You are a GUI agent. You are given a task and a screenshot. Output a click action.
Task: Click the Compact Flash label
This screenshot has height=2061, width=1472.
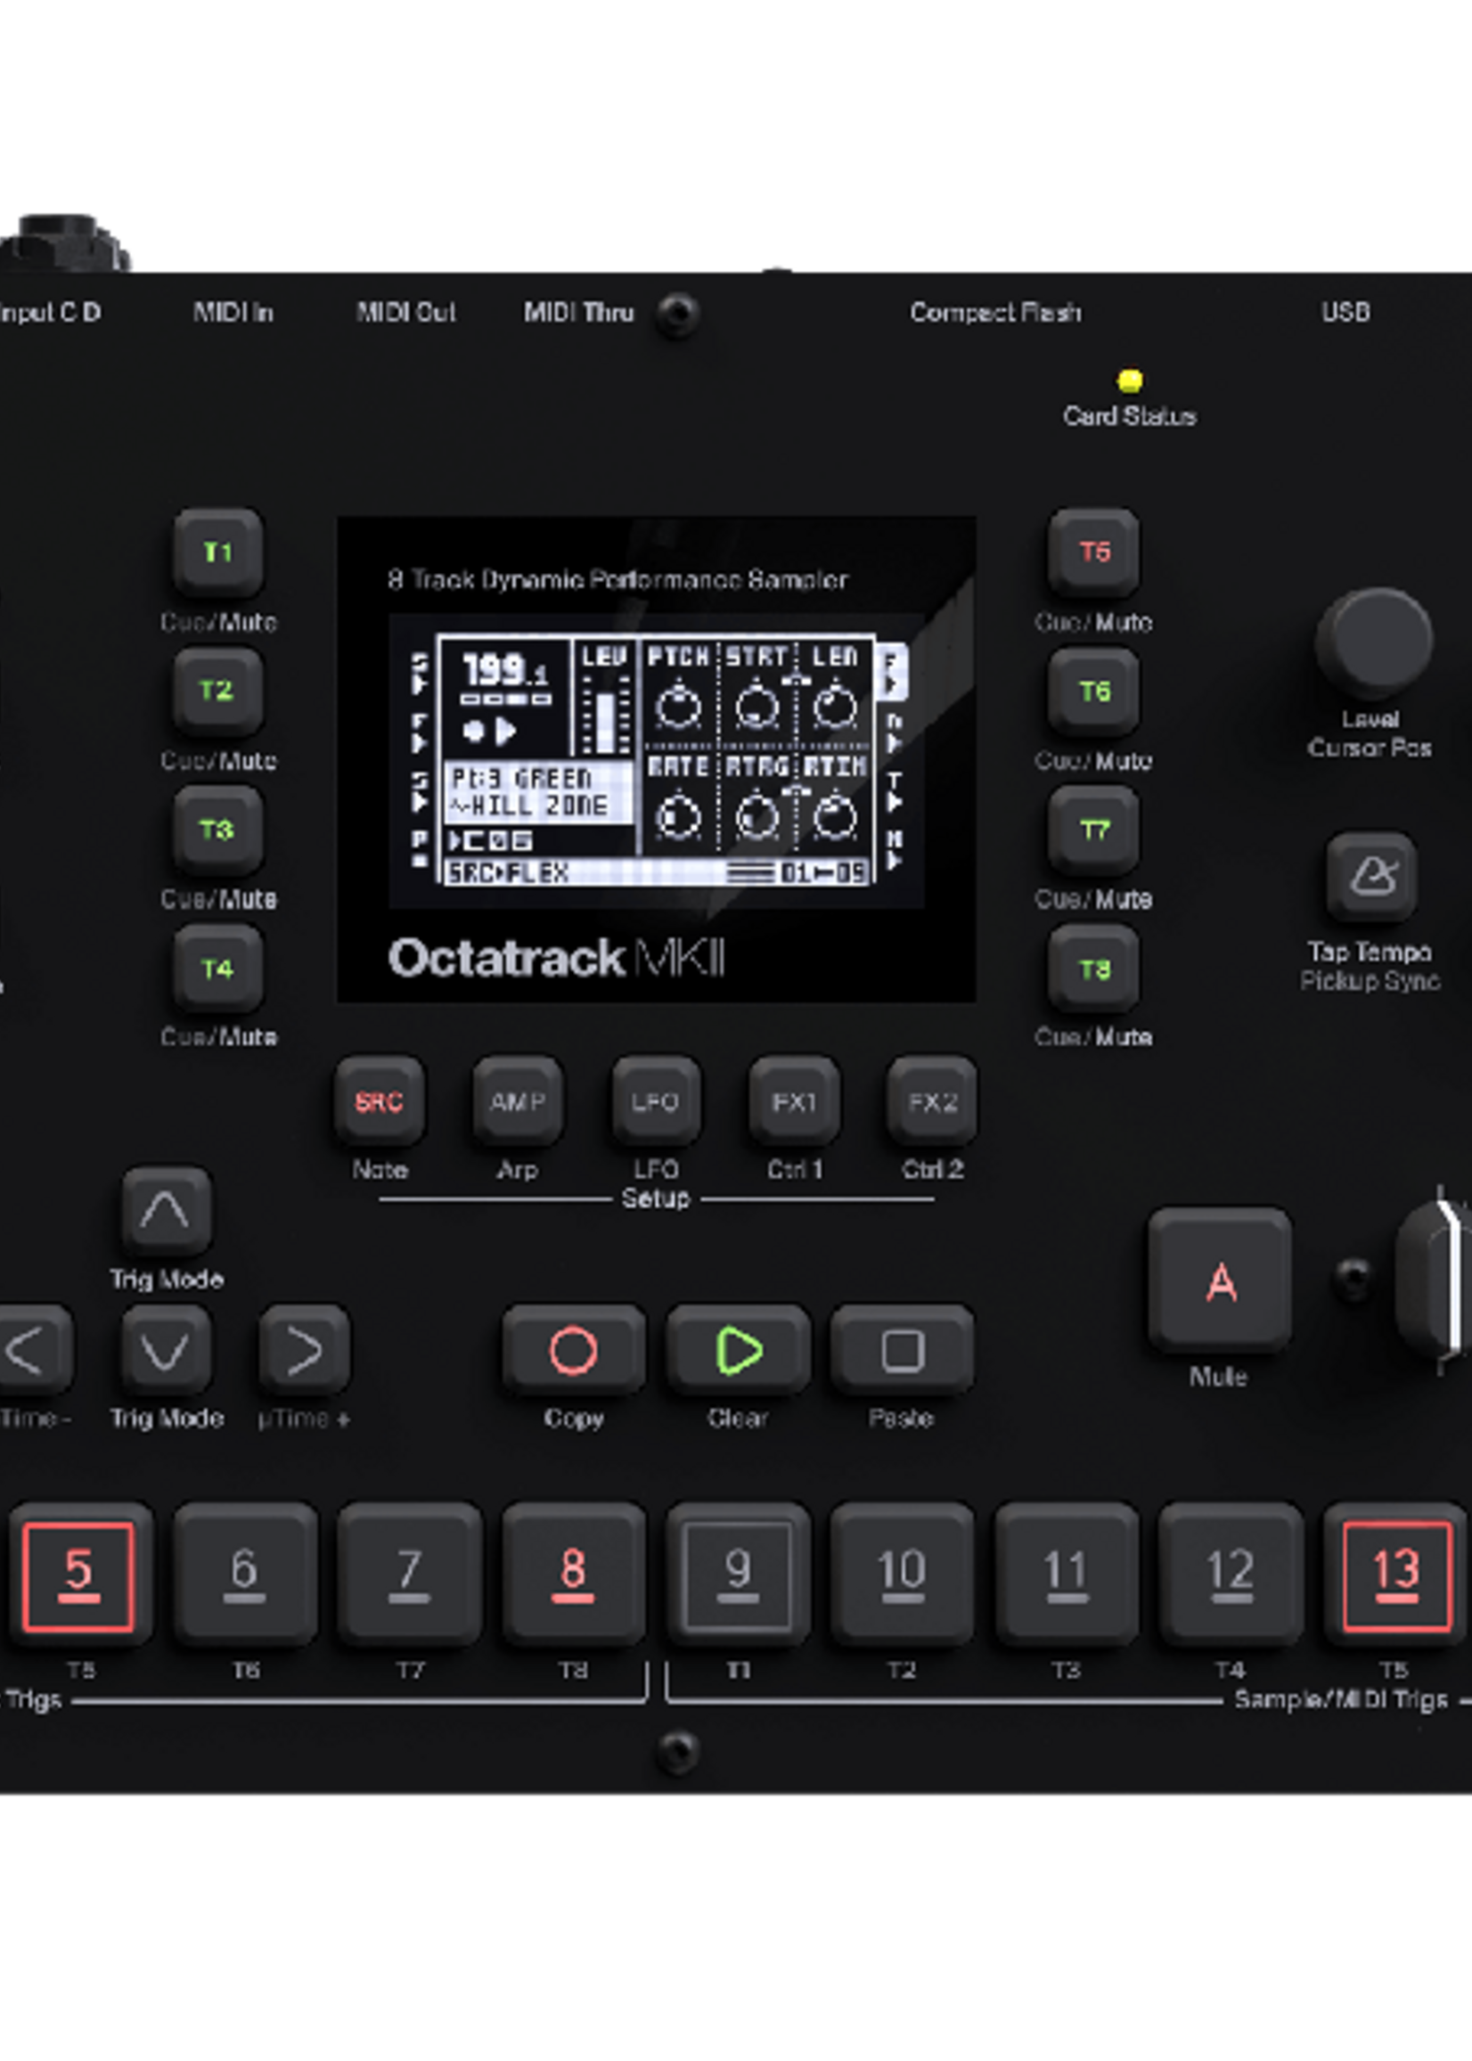pos(995,313)
